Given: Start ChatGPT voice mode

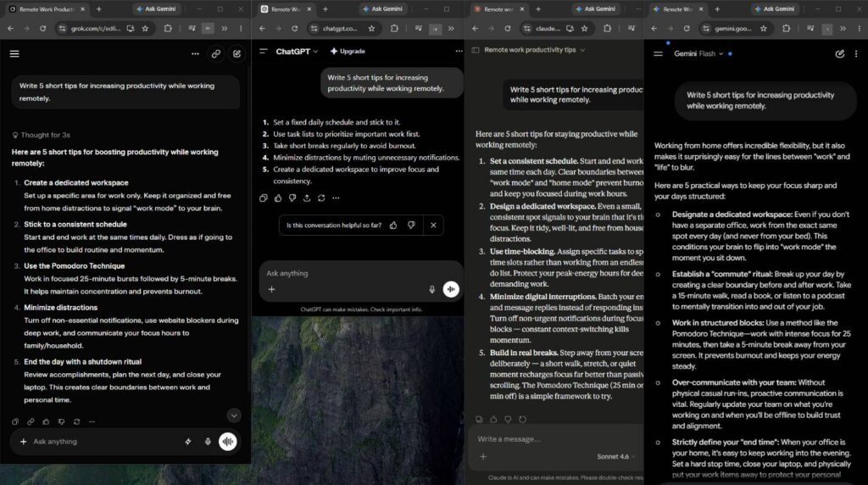Looking at the screenshot, I should click(451, 290).
